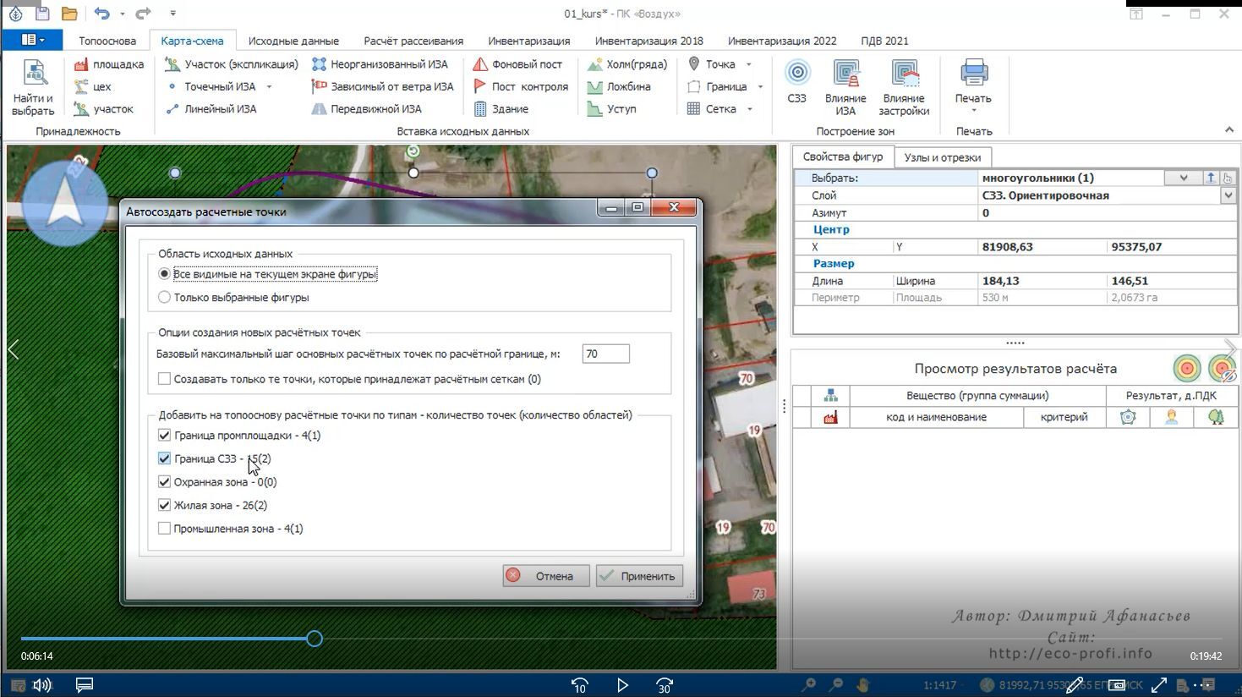Play the video
This screenshot has width=1242, height=697.
[x=622, y=685]
